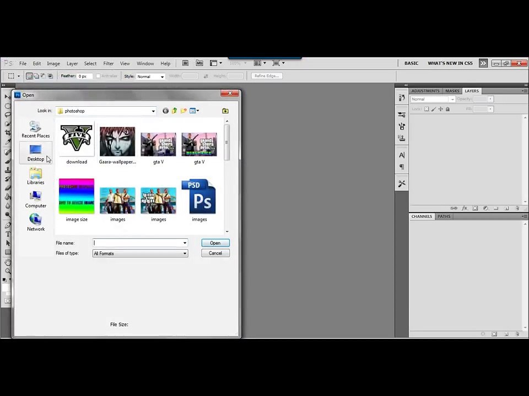
Task: Open the Clone Source panel icon
Action: [402, 137]
